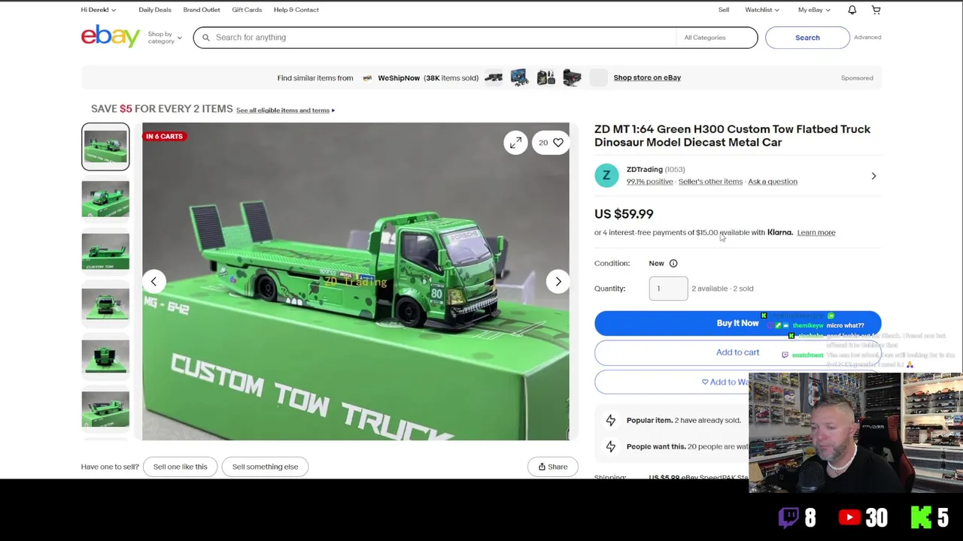Open the second sponsored item thumbnail
This screenshot has height=541, width=963.
coord(519,77)
